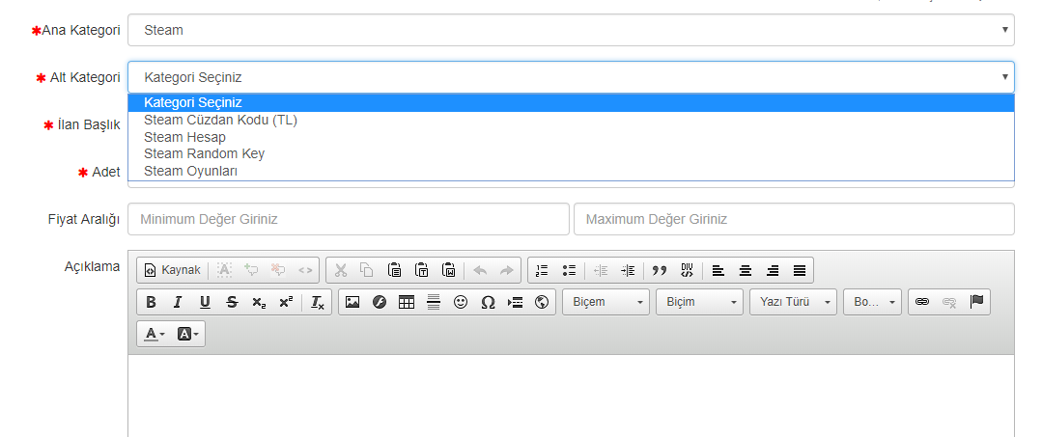Click the remove comment bubble icon
This screenshot has height=437, width=1042.
click(x=278, y=270)
